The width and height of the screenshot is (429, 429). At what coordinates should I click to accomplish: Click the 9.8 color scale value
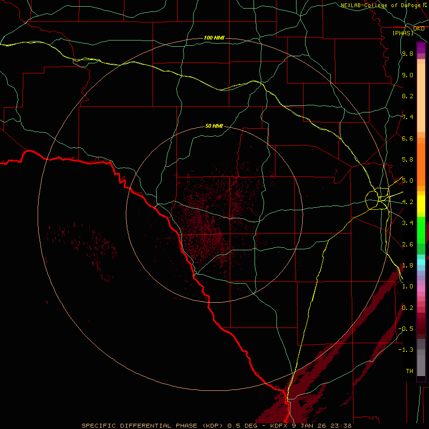coord(408,54)
